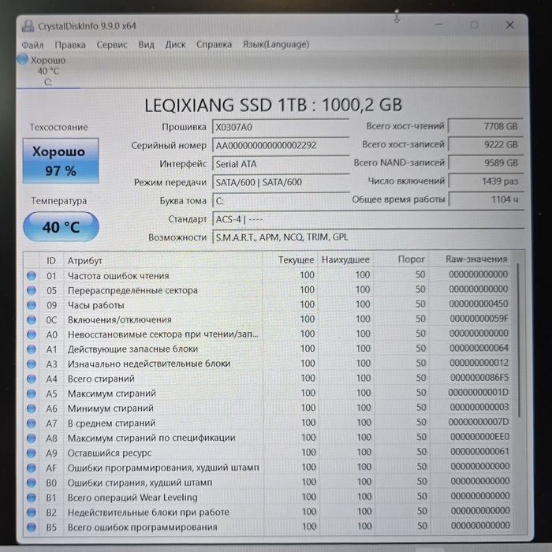Click the 40 °C temperature indicator
552x552 pixels.
click(61, 227)
